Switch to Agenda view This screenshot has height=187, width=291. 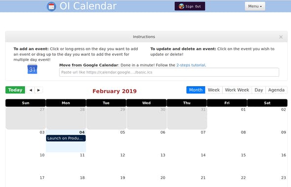[276, 90]
